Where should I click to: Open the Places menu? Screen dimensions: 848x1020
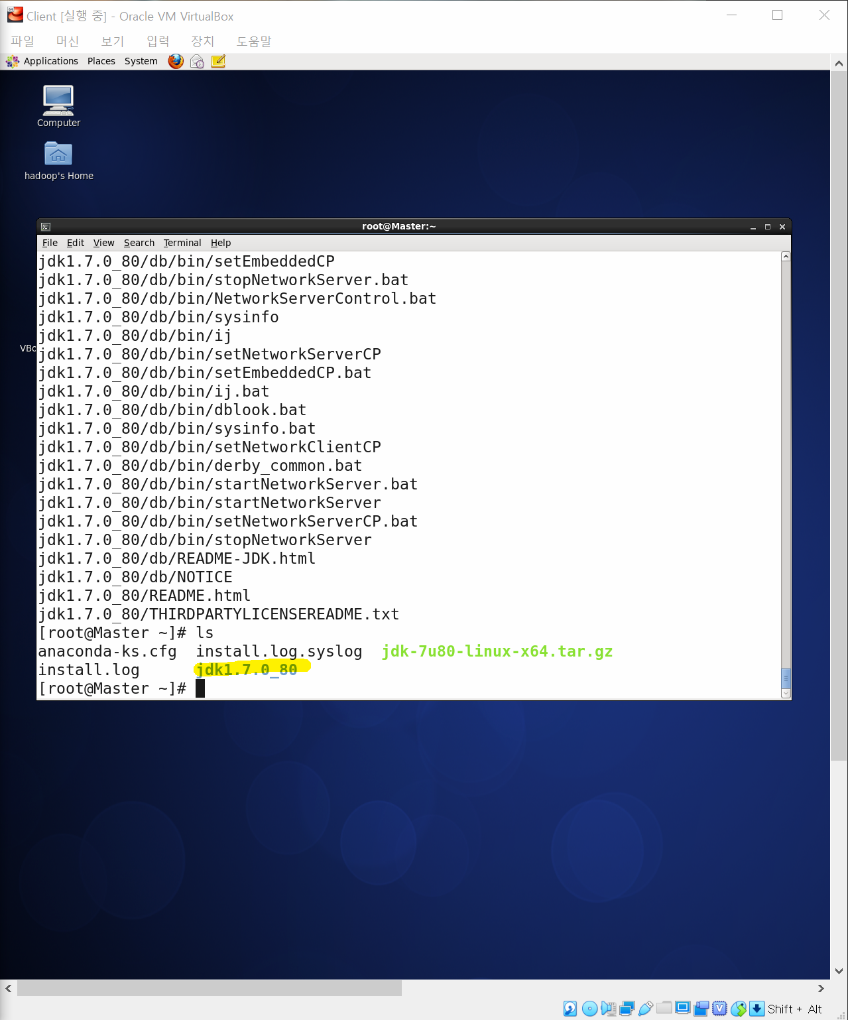coord(101,61)
